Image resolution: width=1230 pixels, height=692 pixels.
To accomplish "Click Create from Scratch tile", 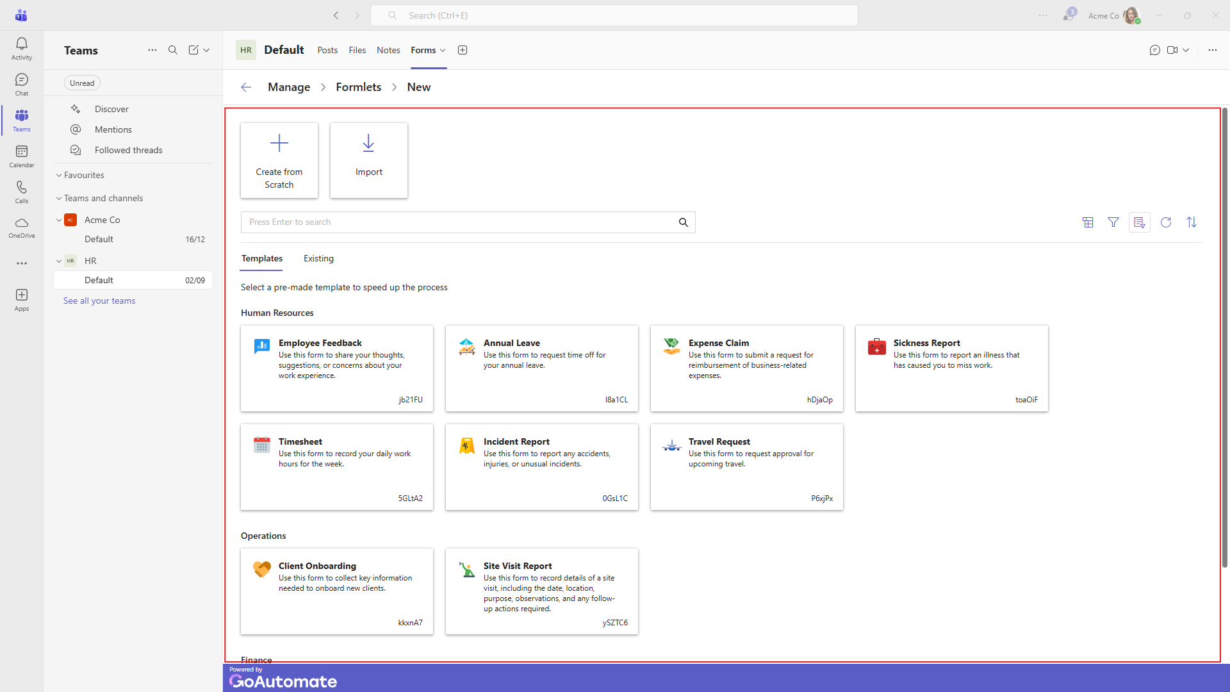I will click(x=279, y=160).
